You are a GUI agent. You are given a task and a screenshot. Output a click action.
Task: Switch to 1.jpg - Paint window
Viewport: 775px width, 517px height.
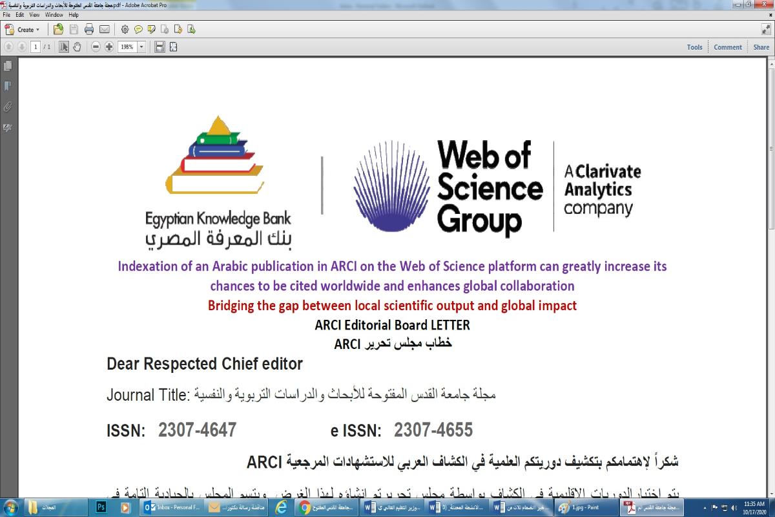[587, 507]
